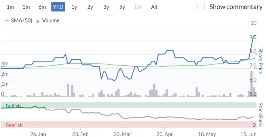Click the grey Volume legend square
The image size is (266, 137).
(x=38, y=21)
